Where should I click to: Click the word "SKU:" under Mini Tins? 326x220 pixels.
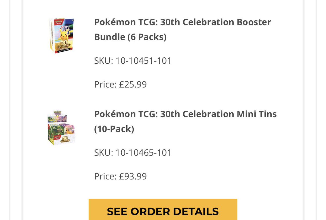[104, 153]
